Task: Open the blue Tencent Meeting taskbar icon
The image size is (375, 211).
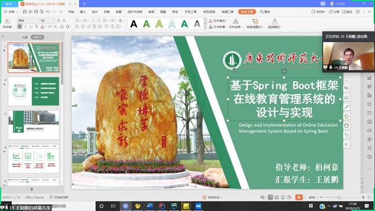Action: (198, 206)
